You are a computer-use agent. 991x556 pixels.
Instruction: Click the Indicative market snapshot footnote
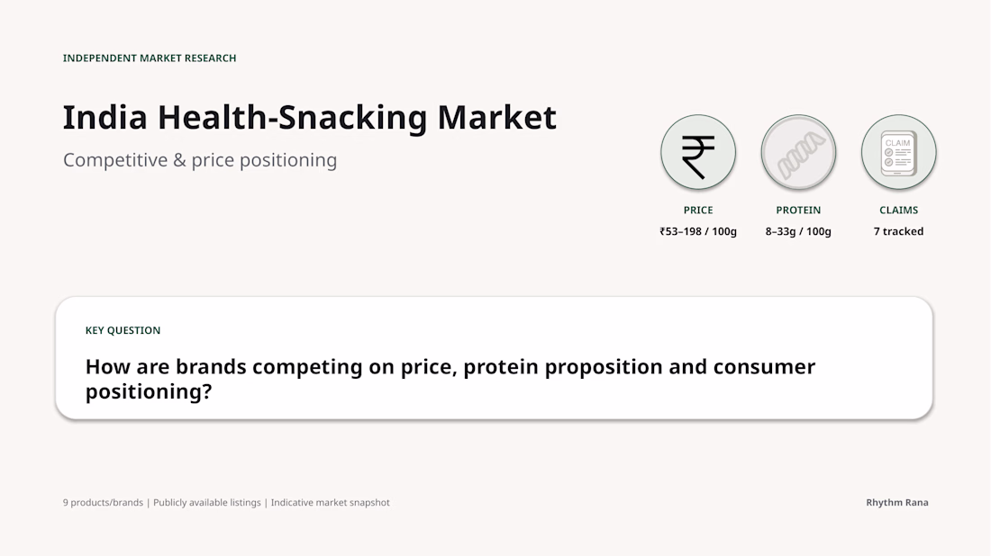tap(330, 503)
